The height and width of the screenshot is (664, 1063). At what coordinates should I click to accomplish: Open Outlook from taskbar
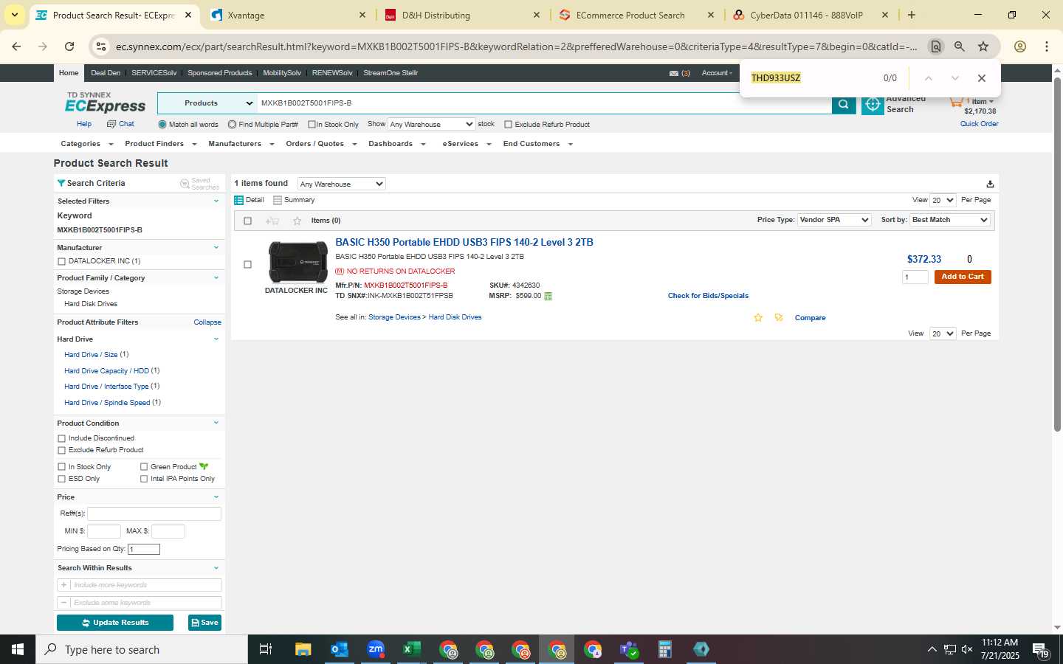click(340, 649)
